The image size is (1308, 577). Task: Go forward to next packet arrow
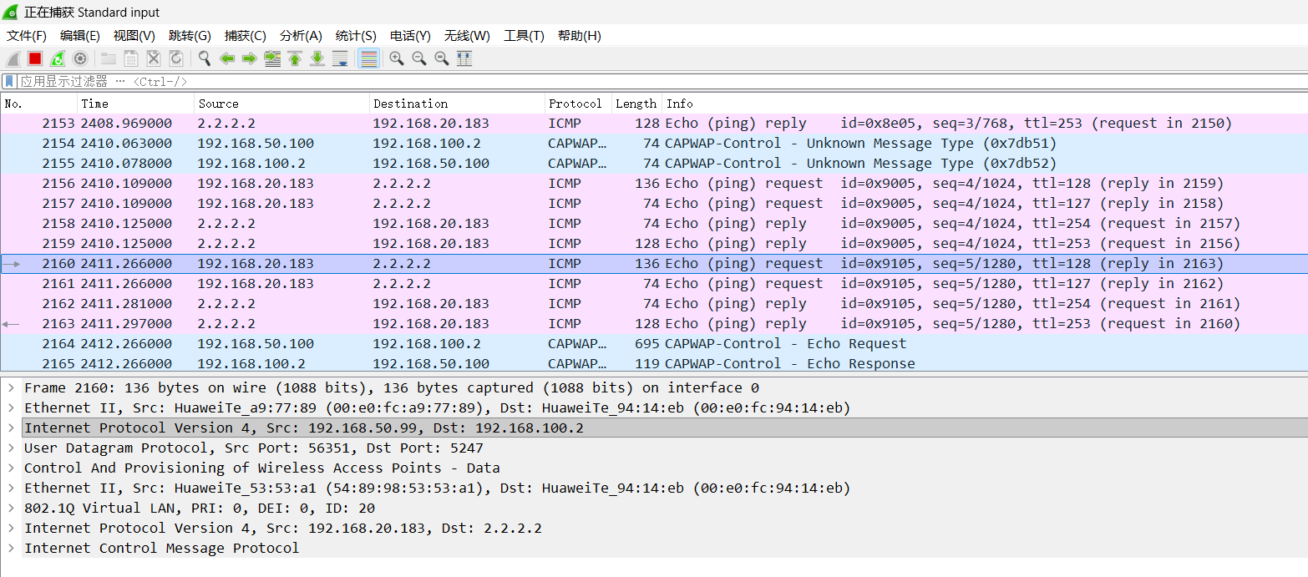pyautogui.click(x=249, y=58)
